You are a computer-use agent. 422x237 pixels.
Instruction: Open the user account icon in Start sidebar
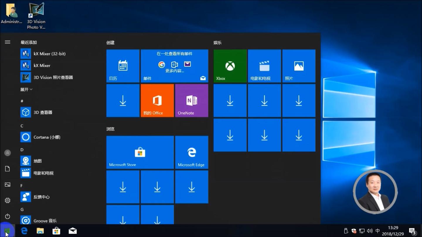tap(8, 153)
